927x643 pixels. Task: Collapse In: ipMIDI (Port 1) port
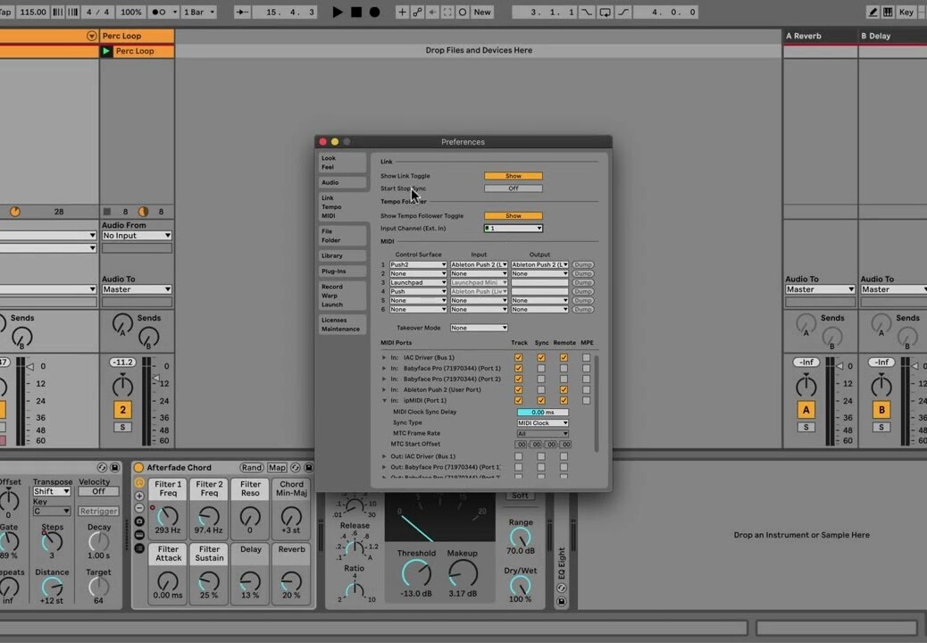point(384,400)
